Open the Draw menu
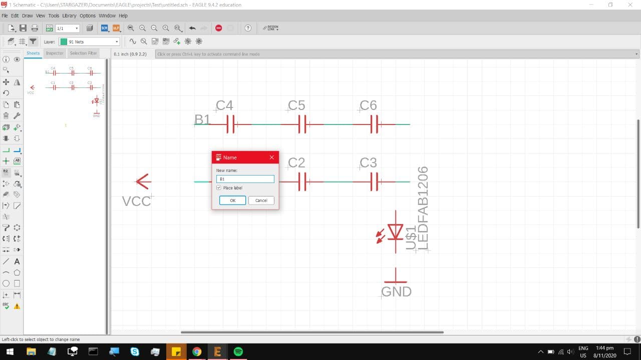The height and width of the screenshot is (360, 641). (x=27, y=15)
